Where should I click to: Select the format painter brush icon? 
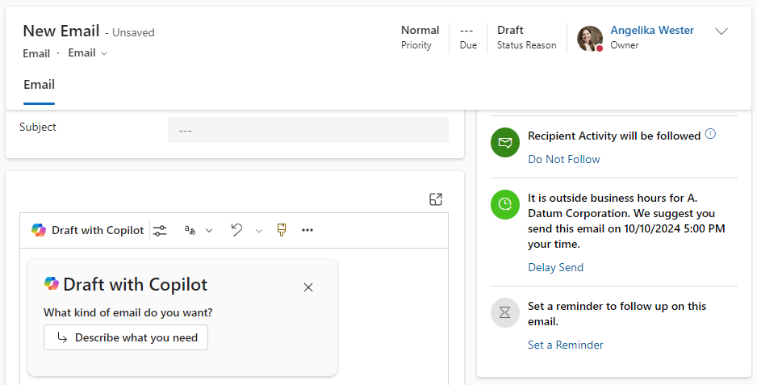[282, 230]
